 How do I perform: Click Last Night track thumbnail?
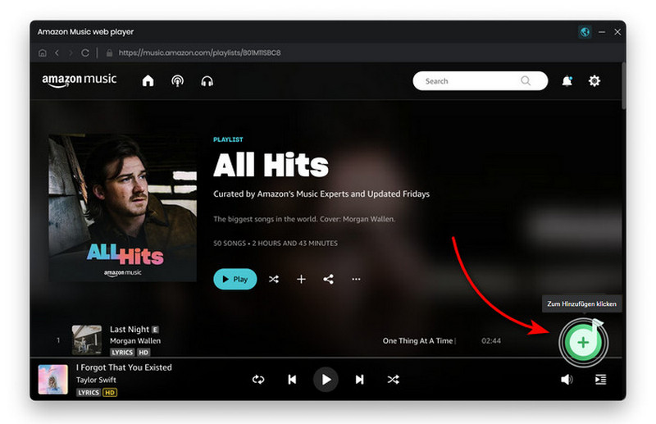pyautogui.click(x=87, y=340)
